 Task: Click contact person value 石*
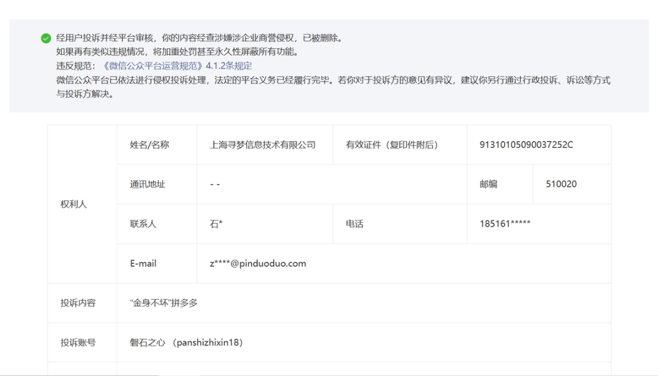coord(216,224)
